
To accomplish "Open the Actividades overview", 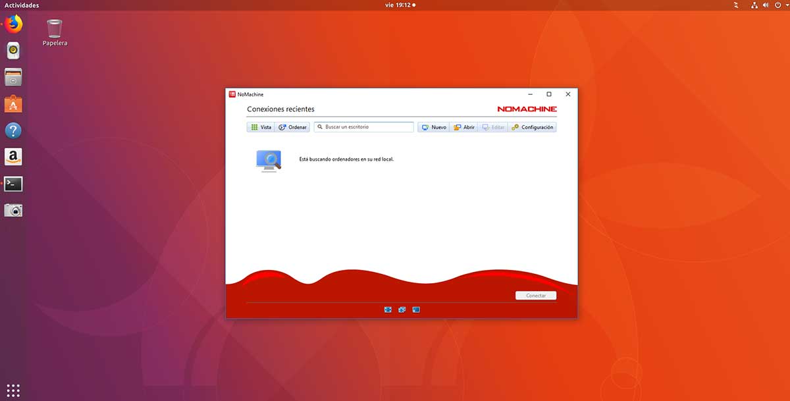I will click(x=22, y=5).
